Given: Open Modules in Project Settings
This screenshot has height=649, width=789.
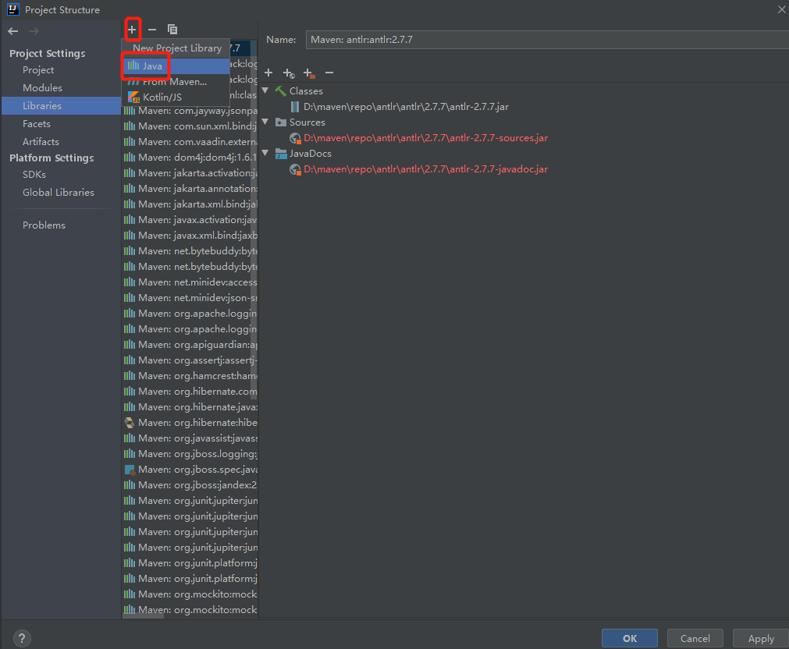Looking at the screenshot, I should pyautogui.click(x=42, y=88).
